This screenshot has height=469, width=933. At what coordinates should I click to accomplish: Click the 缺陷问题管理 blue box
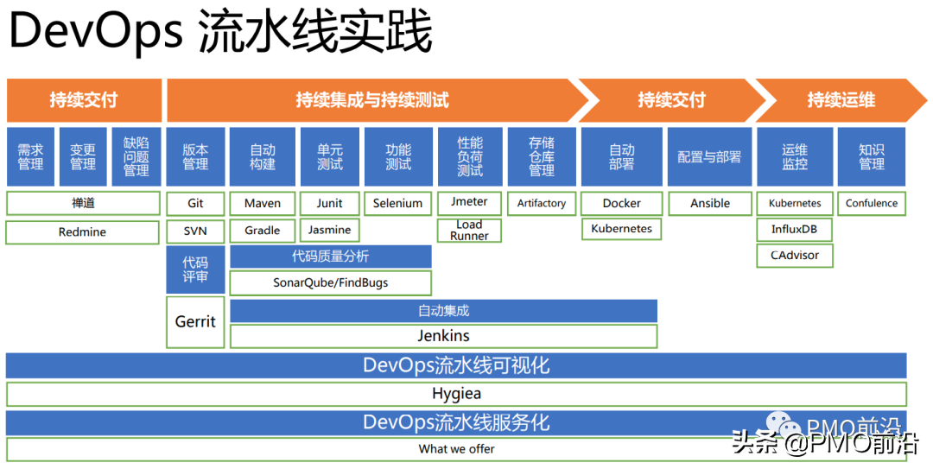click(x=136, y=156)
